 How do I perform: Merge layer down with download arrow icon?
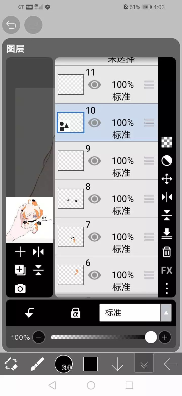pyautogui.click(x=167, y=234)
